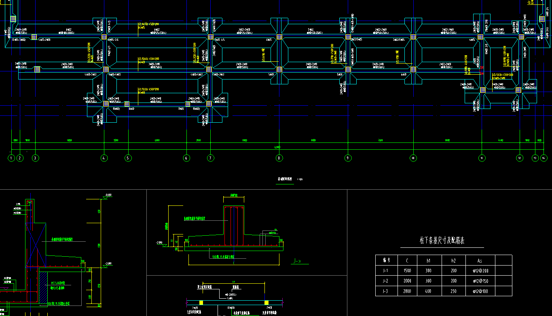Click axis bubble number 8
The height and width of the screenshot is (316, 552).
pyautogui.click(x=279, y=158)
